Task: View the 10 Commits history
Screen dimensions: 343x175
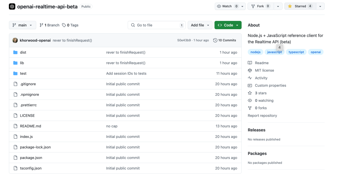Action: (225, 40)
